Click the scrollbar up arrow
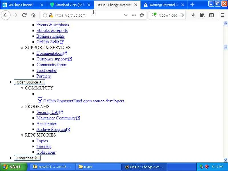Image resolution: width=228 pixels, height=171 pixels. [225, 24]
